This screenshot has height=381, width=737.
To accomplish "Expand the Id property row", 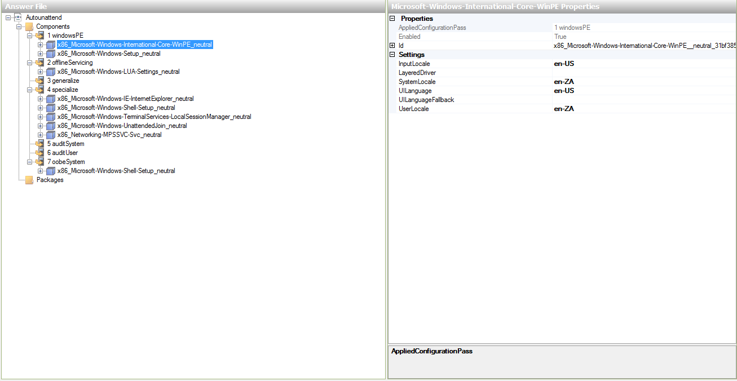I will pos(392,46).
